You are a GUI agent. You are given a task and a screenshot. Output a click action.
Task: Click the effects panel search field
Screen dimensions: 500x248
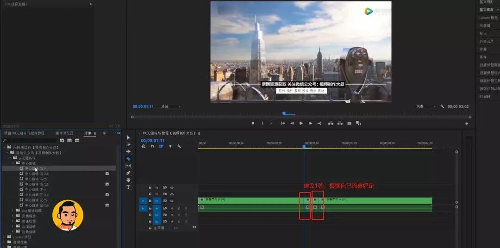click(x=31, y=141)
